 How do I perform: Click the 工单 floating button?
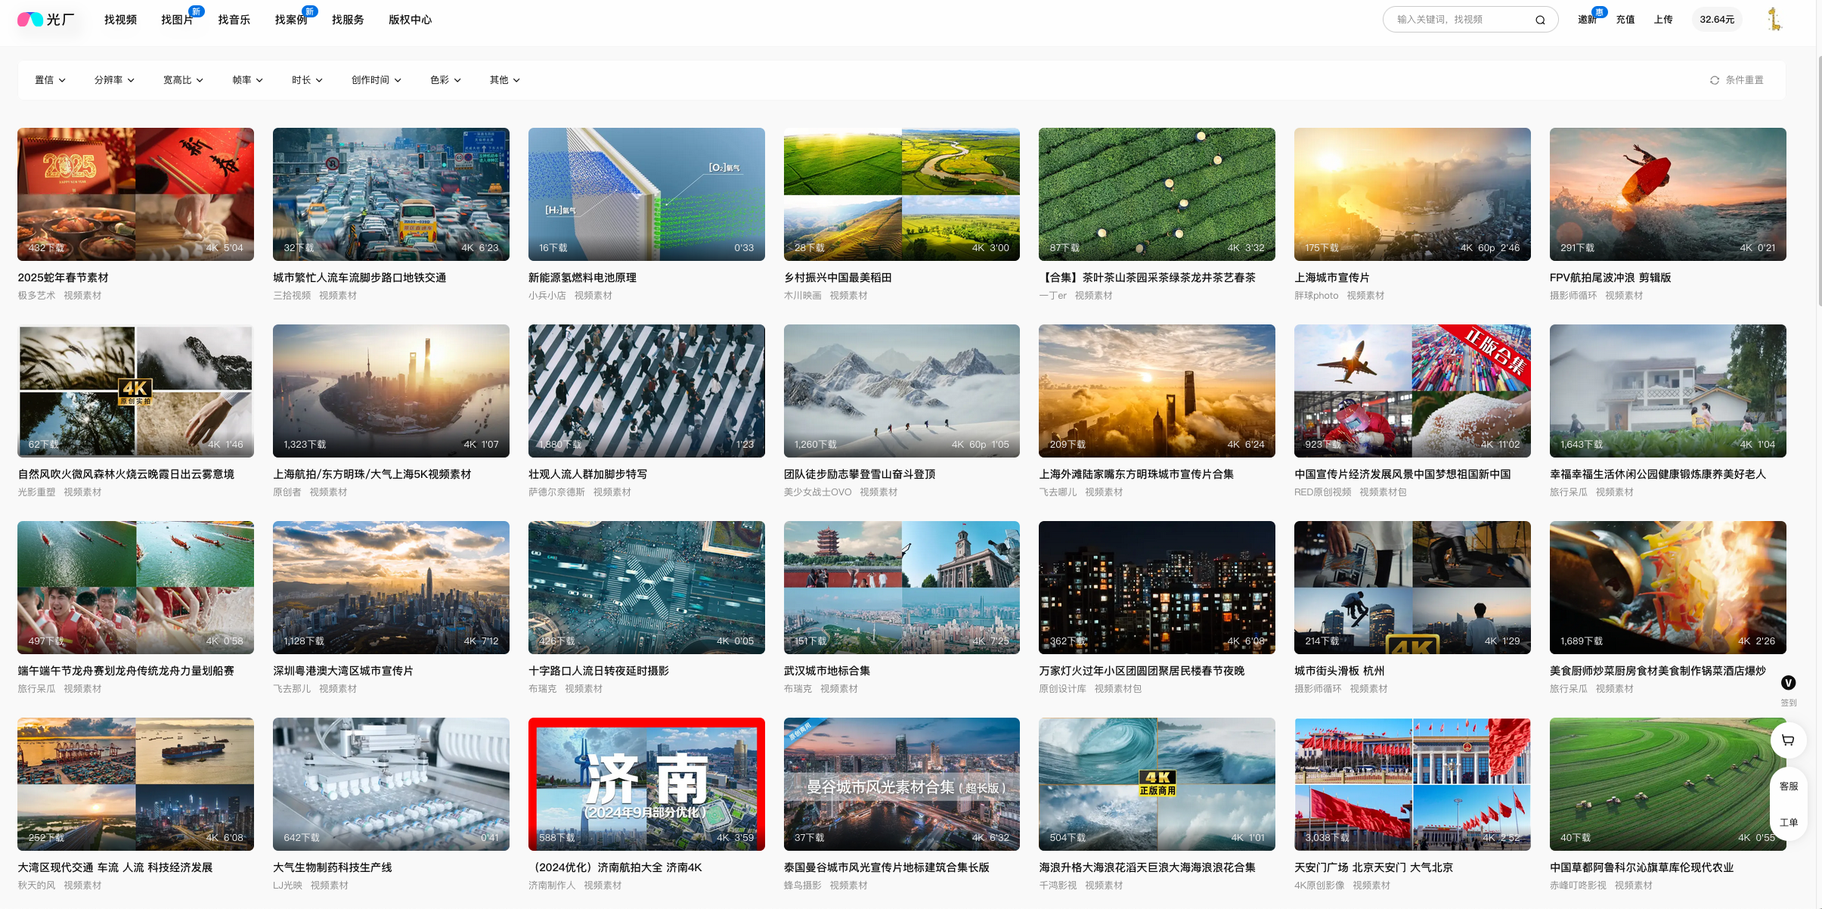1788,823
